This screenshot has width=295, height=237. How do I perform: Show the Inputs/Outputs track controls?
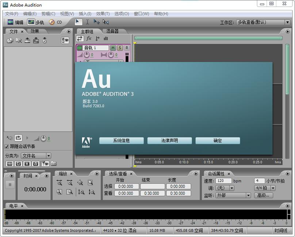click(x=80, y=39)
